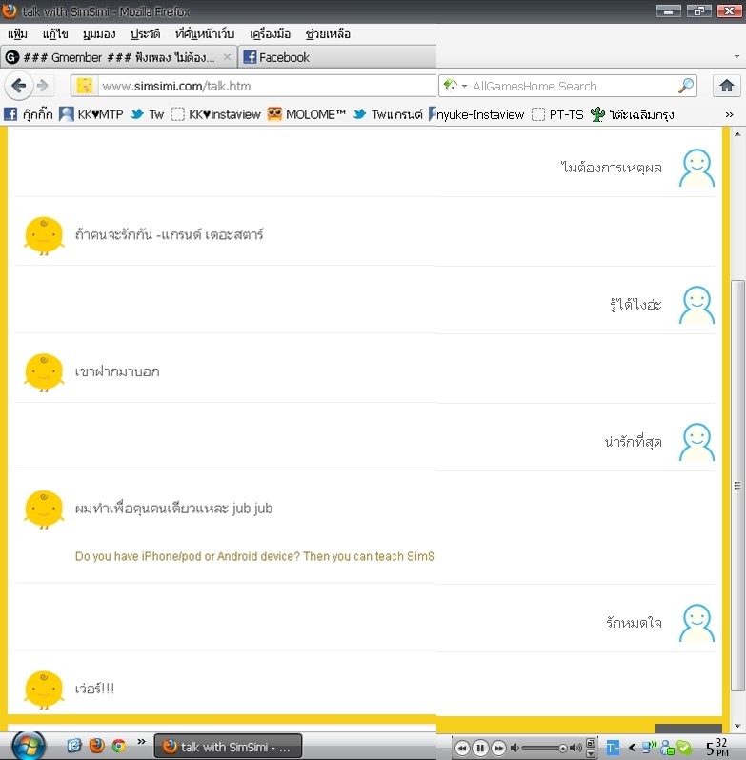Open the Twแกรนด์ Twitter bookmark
The width and height of the screenshot is (746, 760).
click(x=388, y=114)
